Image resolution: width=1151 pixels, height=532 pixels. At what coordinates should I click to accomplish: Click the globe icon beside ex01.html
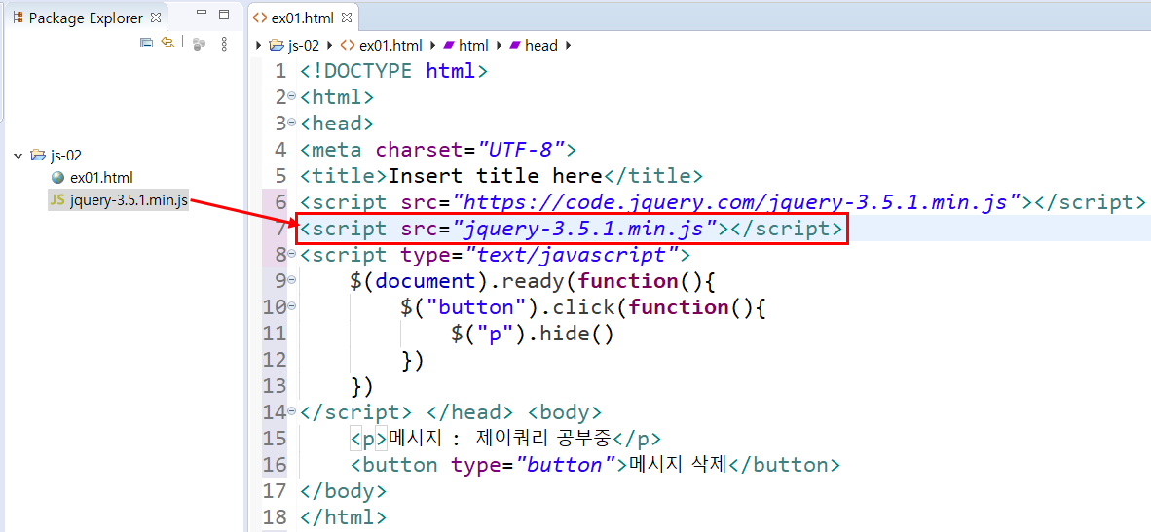(x=58, y=178)
